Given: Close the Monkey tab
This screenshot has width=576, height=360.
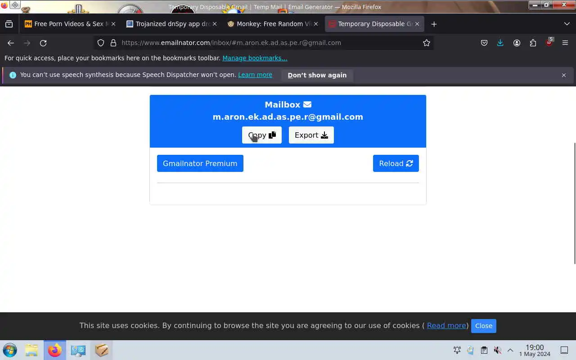Looking at the screenshot, I should [315, 24].
